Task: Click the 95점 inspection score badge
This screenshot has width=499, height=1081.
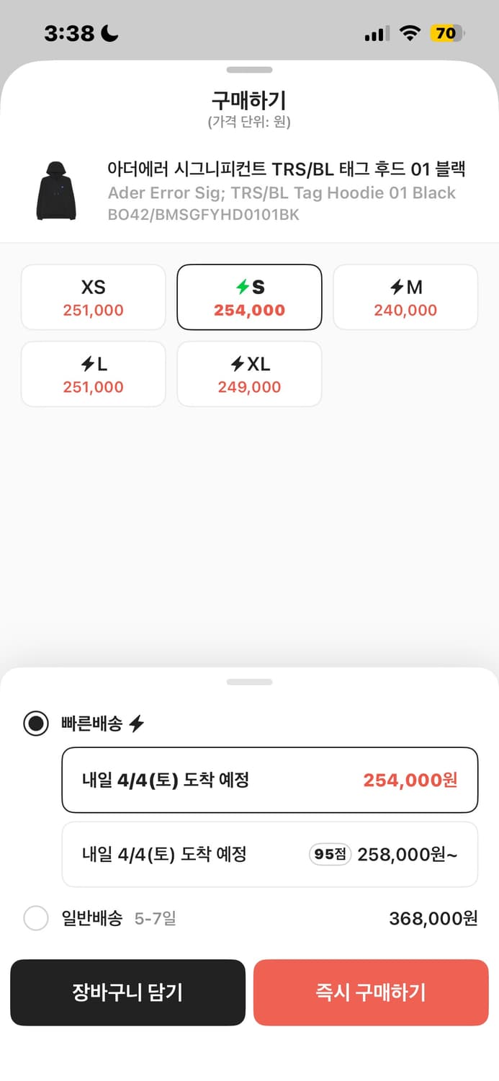Action: [x=329, y=854]
